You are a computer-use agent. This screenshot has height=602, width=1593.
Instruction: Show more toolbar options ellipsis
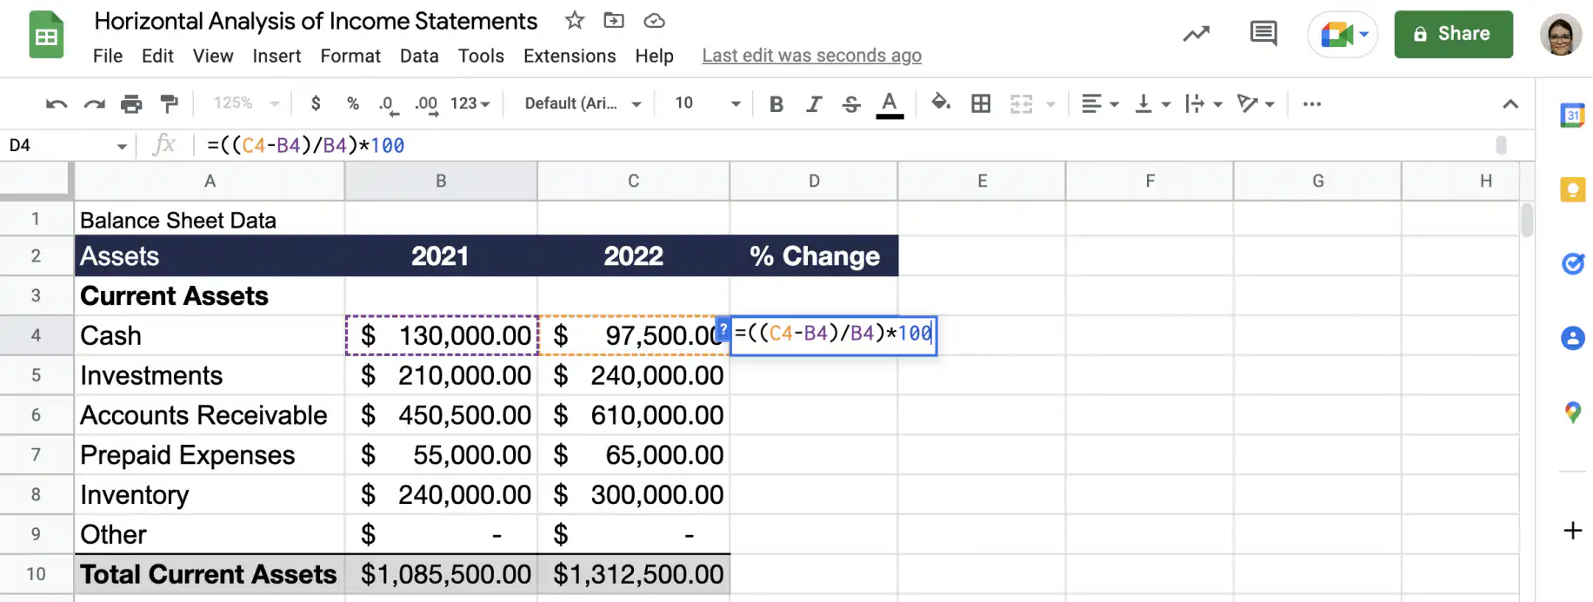[x=1312, y=104]
